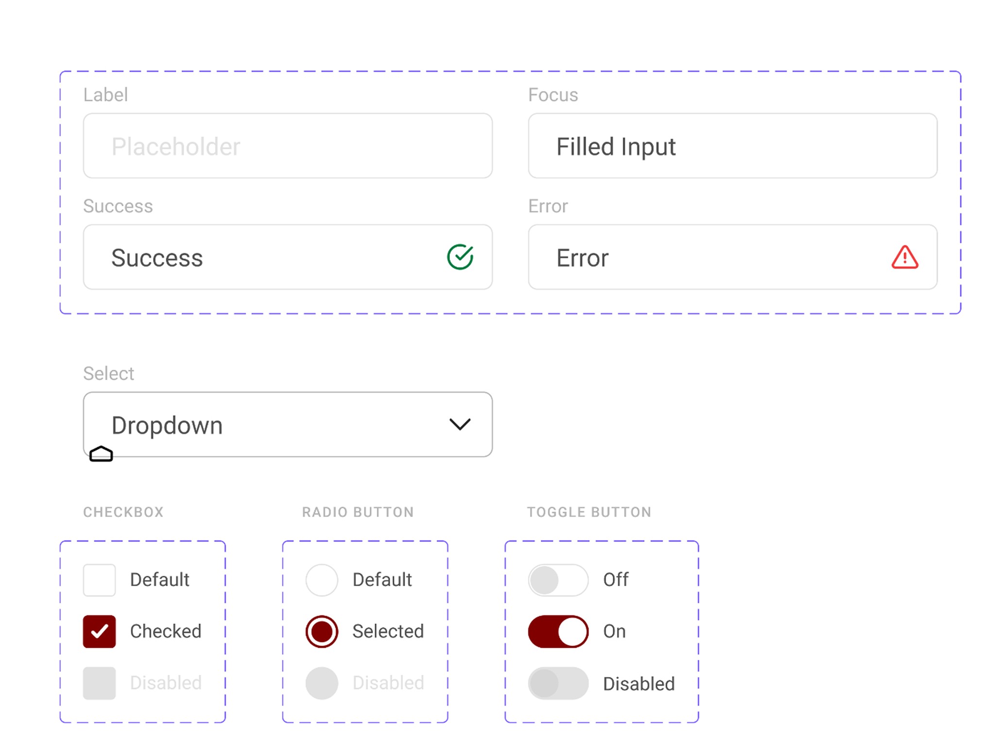The image size is (995, 742).
Task: Click the Disabled gray checkbox
Action: pos(99,683)
